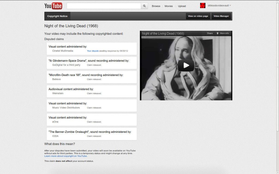Click the video title in player header
This screenshot has height=174, width=279.
coord(163,33)
